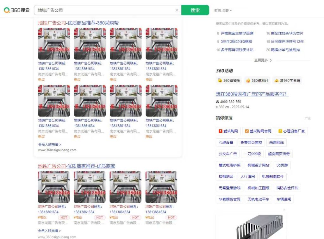Viewport: 324px width, 239px height.
Task: Open the 地铁广告公司-优质商品推荐-360采购帮 link
Action: [x=78, y=23]
